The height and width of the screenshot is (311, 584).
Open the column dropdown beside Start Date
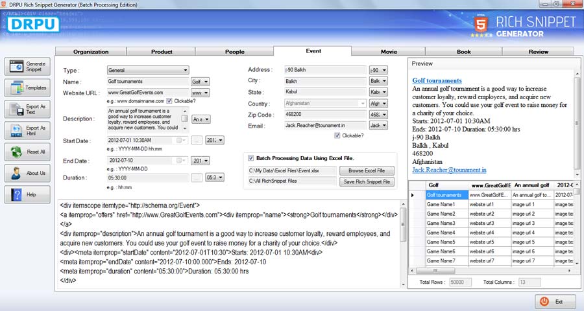215,140
